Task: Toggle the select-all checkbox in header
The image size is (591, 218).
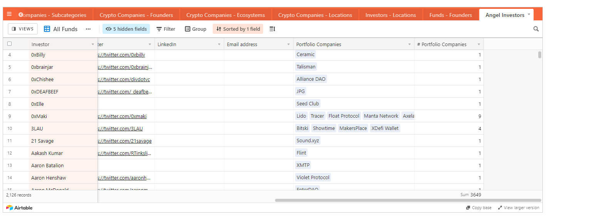Action: (10, 44)
